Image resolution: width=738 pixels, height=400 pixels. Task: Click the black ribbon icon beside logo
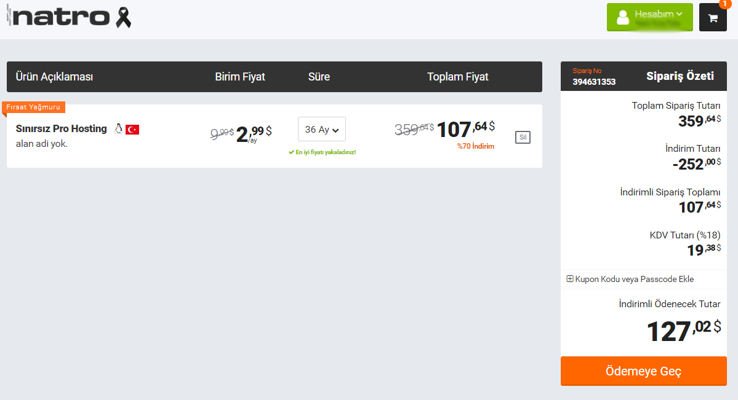(123, 18)
